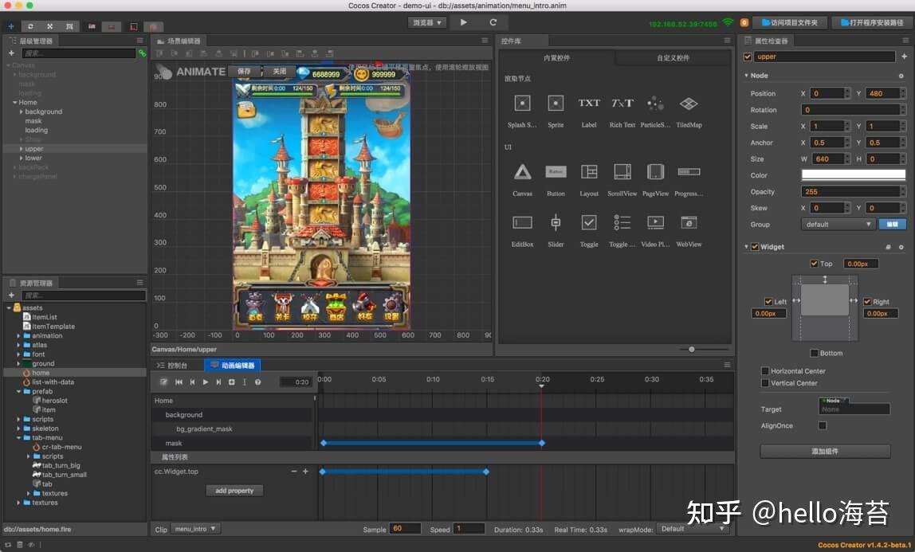Select the ParticleSystem component icon
This screenshot has width=915, height=552.
tap(655, 104)
